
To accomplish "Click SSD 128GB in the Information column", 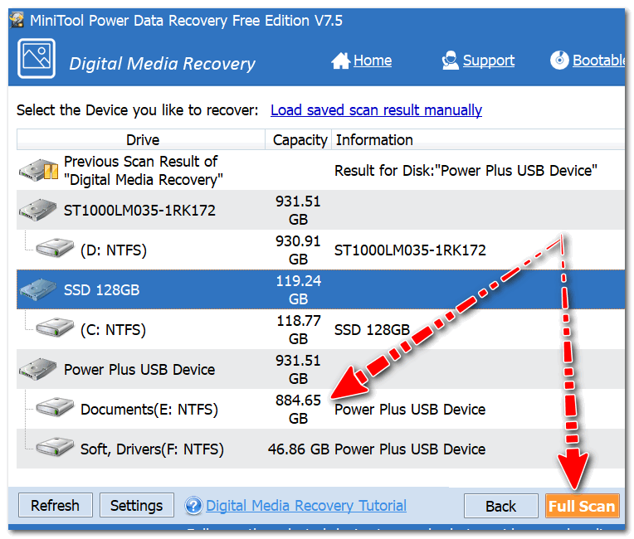I will [x=372, y=330].
